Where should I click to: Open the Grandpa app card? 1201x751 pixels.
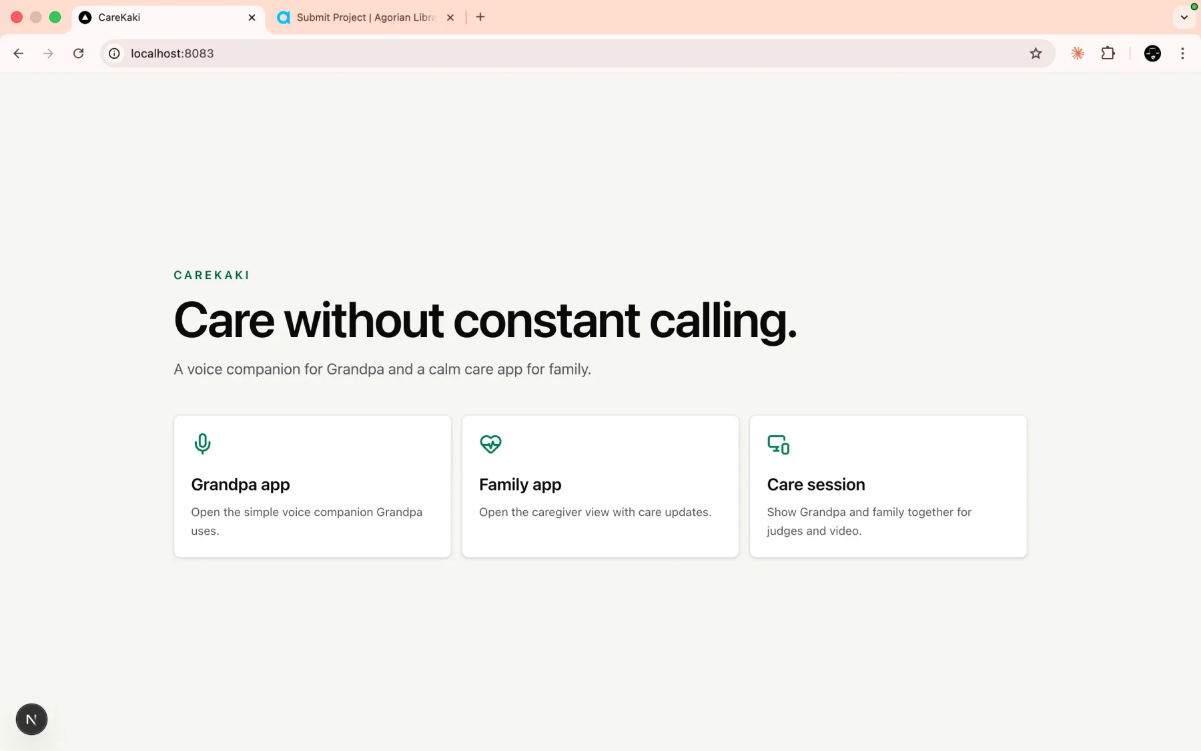coord(312,486)
